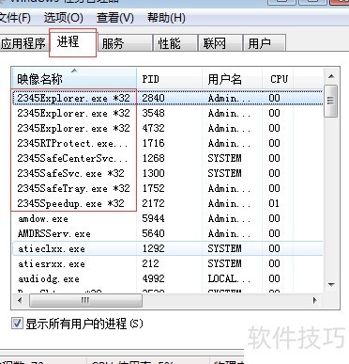This screenshot has width=349, height=364.
Task: Click LOCAL user name of audiodg.exe
Action: [x=229, y=278]
